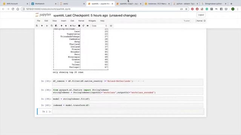Select the model = stringIndexer.fit cell
Image resolution: width=241 pixels, height=135 pixels.
pos(128,99)
